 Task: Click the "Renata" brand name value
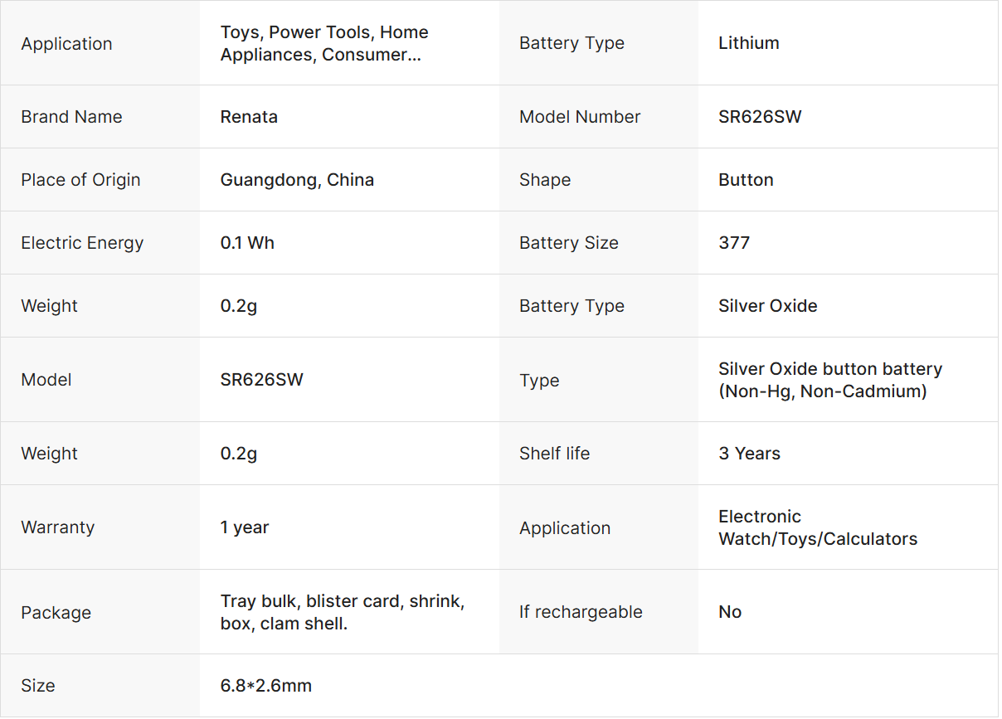click(249, 117)
